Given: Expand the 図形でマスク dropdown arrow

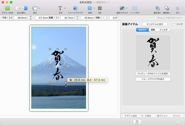Looking at the screenshot, I should [127, 8].
